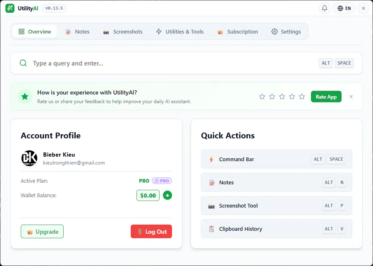
Task: Rate two stars in the feedback banner
Action: click(272, 97)
